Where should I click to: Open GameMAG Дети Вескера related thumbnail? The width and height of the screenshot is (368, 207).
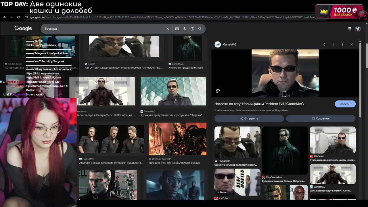tap(333, 174)
